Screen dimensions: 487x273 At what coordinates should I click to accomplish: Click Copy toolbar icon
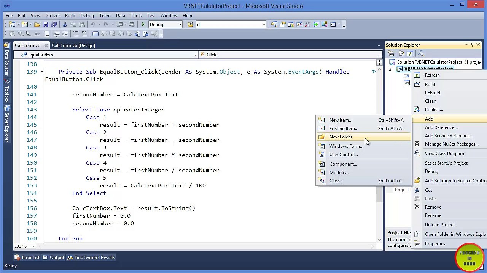coord(73,24)
